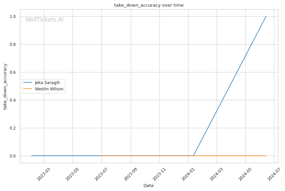Select the Jeka Saragih legend label

point(47,83)
